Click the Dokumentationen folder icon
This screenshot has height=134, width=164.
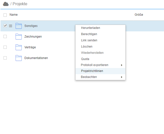[x=19, y=58]
